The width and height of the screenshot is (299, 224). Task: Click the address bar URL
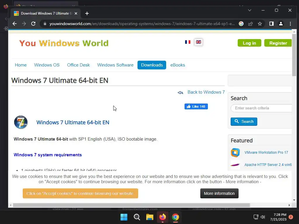click(x=142, y=24)
